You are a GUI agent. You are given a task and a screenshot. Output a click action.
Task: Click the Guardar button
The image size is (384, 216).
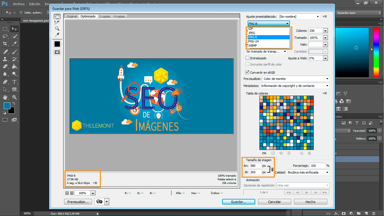[238, 202]
